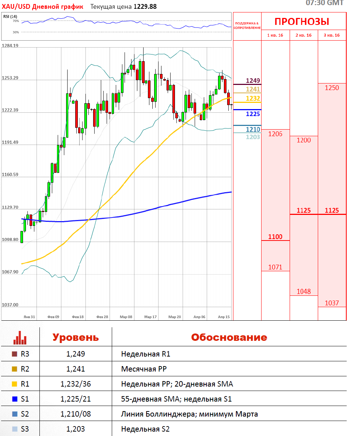Click the 1129.70 price axis label
The width and height of the screenshot is (347, 436).
pyautogui.click(x=10, y=208)
